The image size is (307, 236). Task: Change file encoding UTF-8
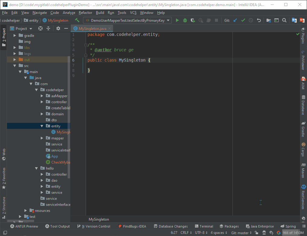(201, 233)
